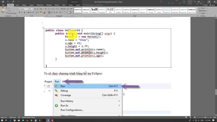Click the Web Layout view icon
The image size is (217, 122).
(195, 117)
